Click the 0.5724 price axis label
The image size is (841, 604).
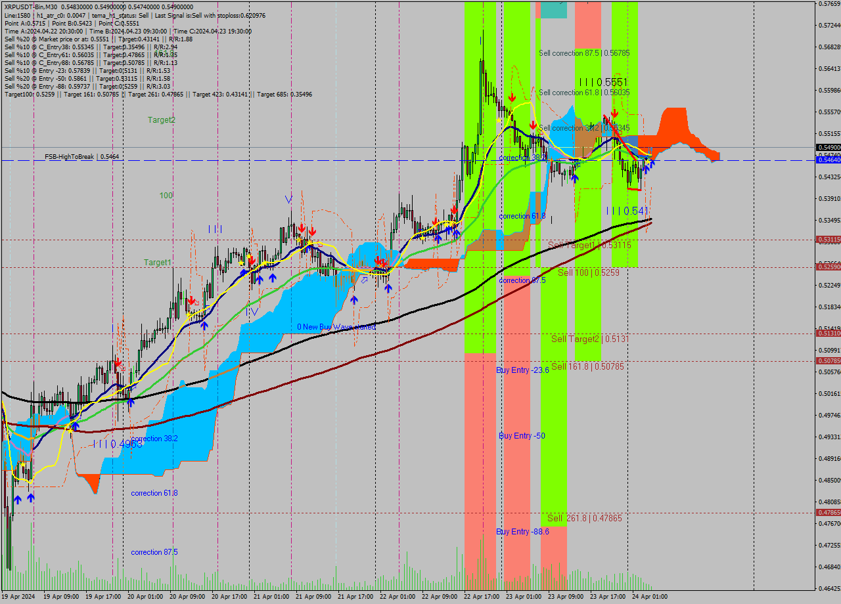point(829,26)
